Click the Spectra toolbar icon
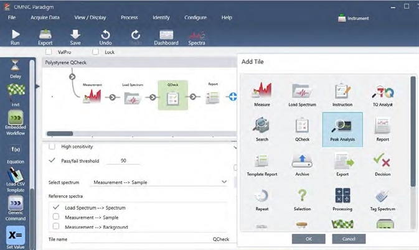Viewport: 419px width, 250px height. 197,37
